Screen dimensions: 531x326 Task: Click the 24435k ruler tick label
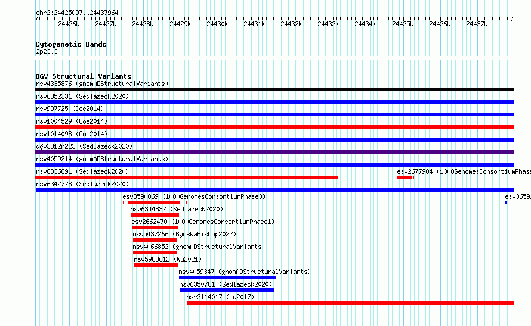[403, 24]
